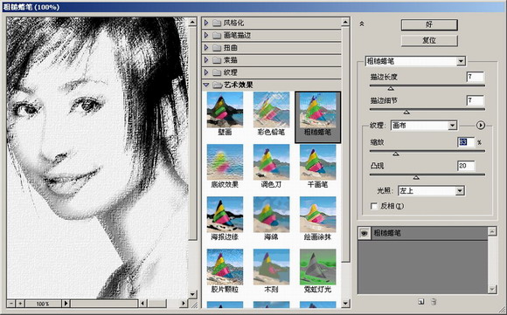Viewport: 507px width, 315px height.
Task: Open texture options round arrow button
Action: point(480,126)
